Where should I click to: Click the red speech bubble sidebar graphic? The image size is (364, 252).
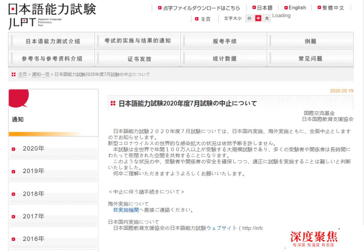point(19,99)
